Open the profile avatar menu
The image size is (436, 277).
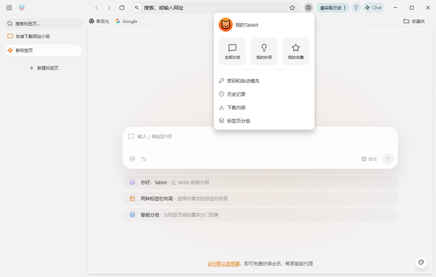click(x=308, y=7)
